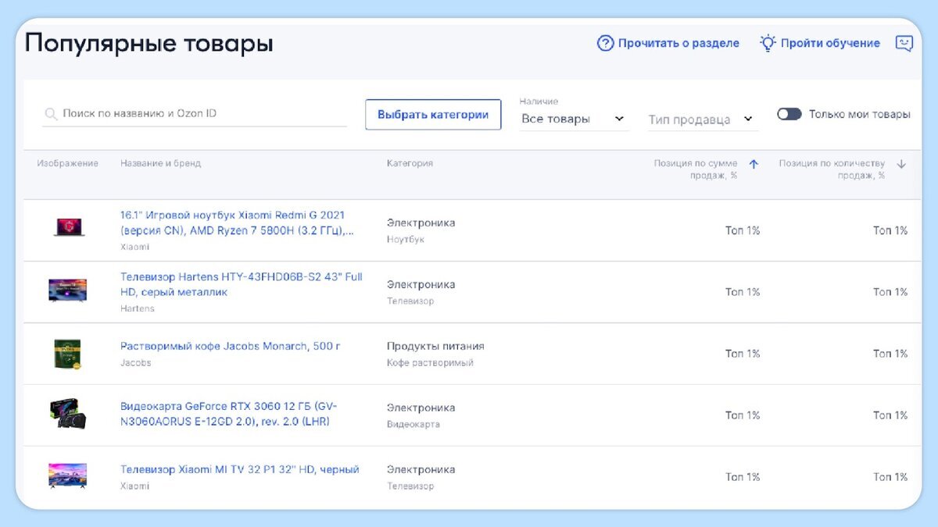
Task: Click "Позиция по количеству продаж, %" column header
Action: pyautogui.click(x=832, y=169)
